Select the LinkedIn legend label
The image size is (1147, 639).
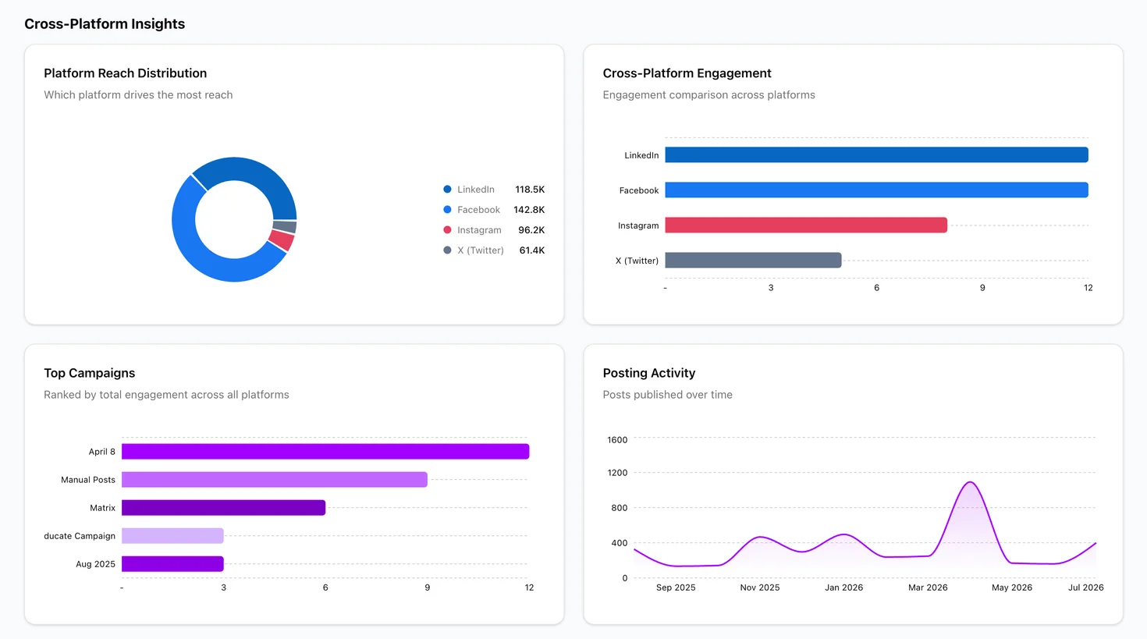click(476, 190)
